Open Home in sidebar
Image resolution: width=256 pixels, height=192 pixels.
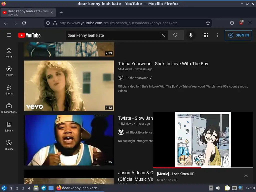pos(9,53)
